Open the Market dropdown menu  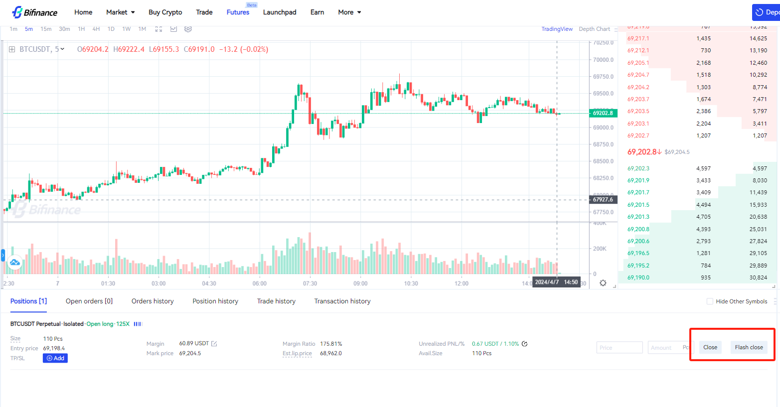(x=120, y=12)
